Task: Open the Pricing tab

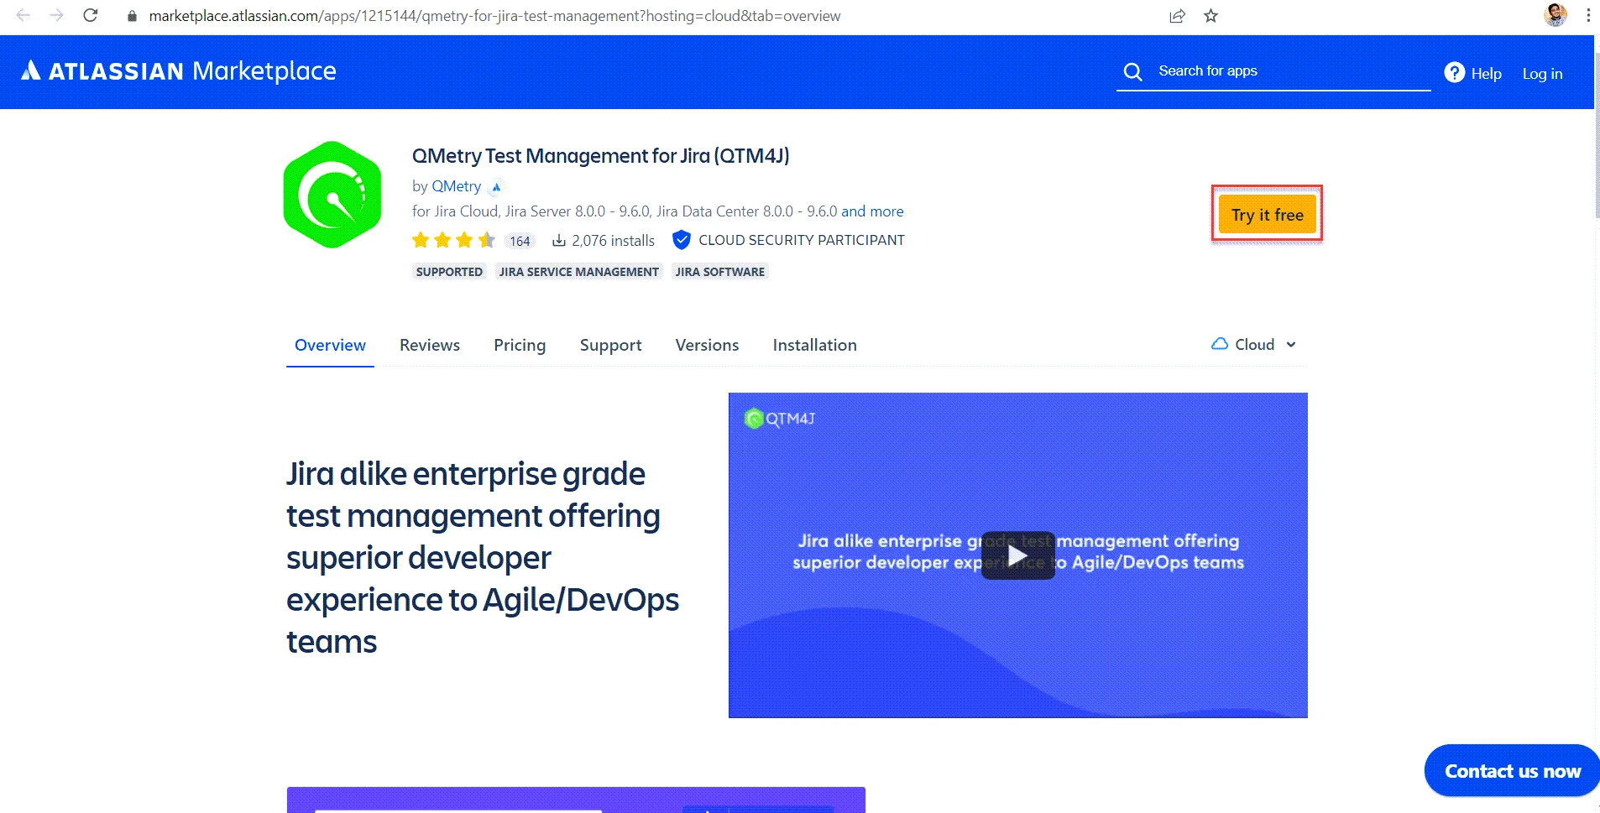Action: point(520,345)
